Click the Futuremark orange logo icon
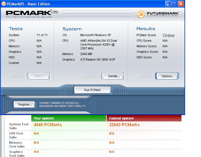The image size is (201, 157). [x=141, y=14]
